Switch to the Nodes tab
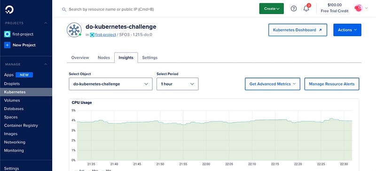This screenshot has height=171, width=376. [x=104, y=58]
